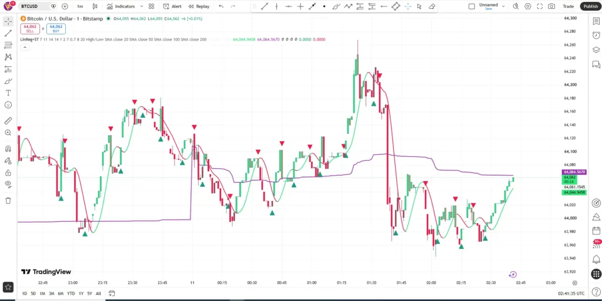Select the eraser tool in the favorites toolbar
The height and width of the screenshot is (301, 602).
(432, 6)
